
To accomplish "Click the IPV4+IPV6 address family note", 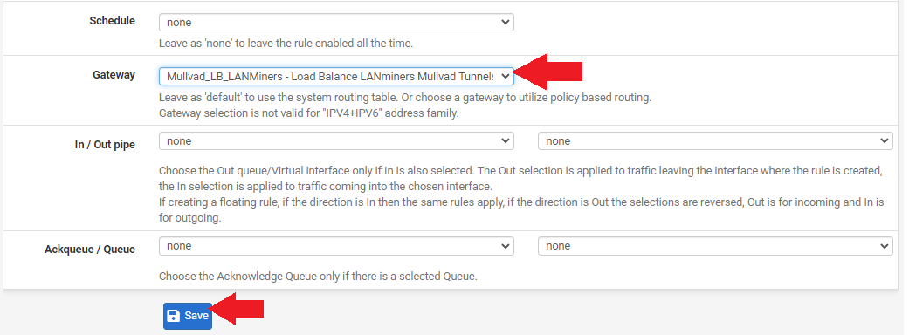I will point(309,113).
